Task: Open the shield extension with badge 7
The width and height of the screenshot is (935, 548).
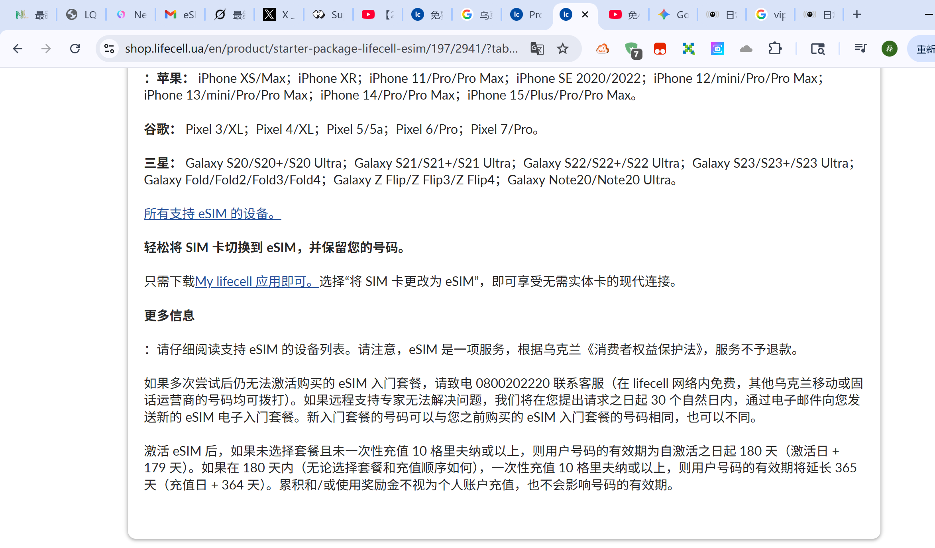Action: 632,49
